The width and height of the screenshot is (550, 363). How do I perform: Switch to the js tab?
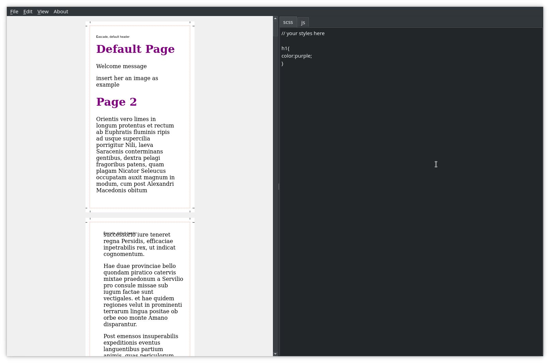coord(303,22)
